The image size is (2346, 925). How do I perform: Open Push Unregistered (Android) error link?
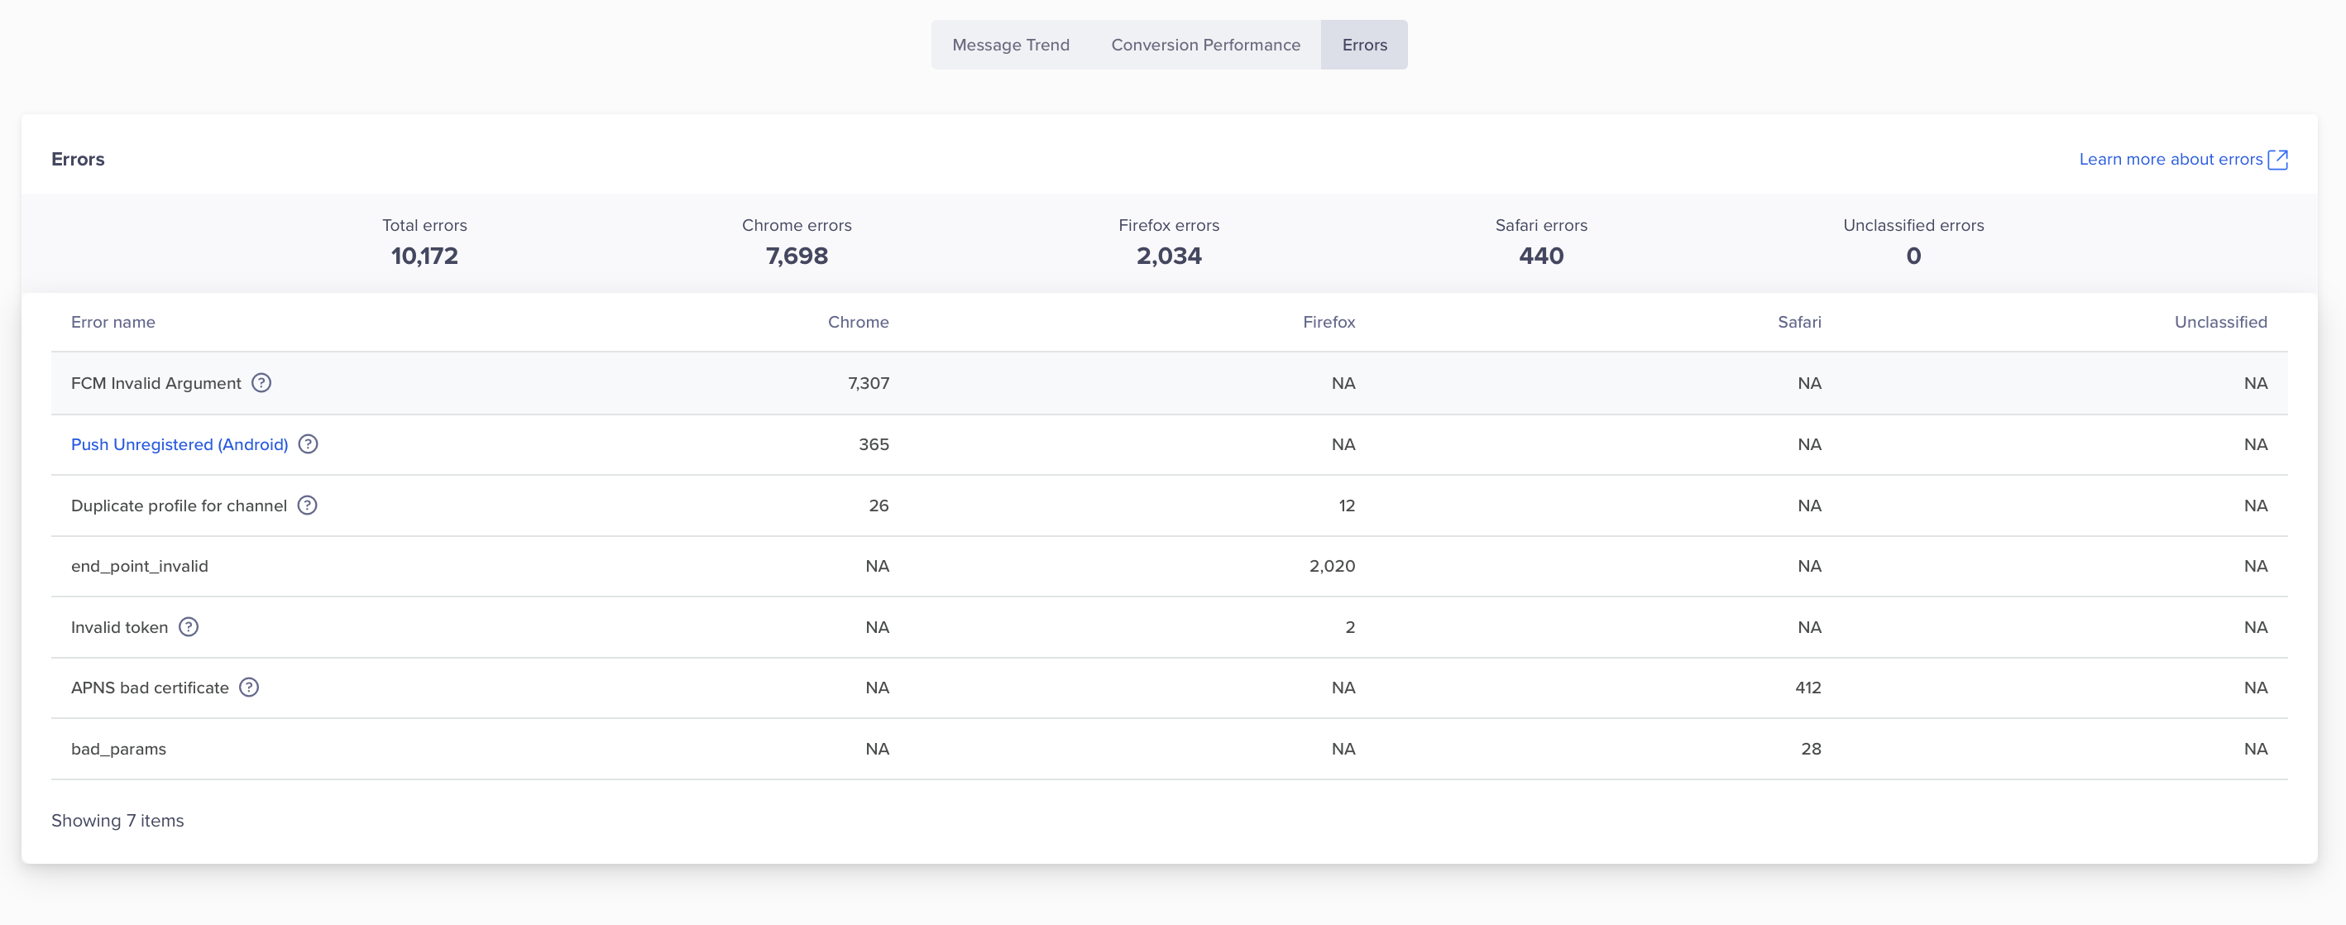coord(180,444)
